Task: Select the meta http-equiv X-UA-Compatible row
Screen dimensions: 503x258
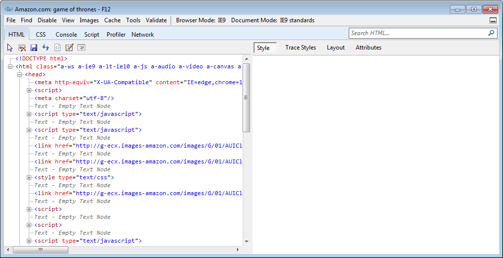Action: tap(138, 82)
